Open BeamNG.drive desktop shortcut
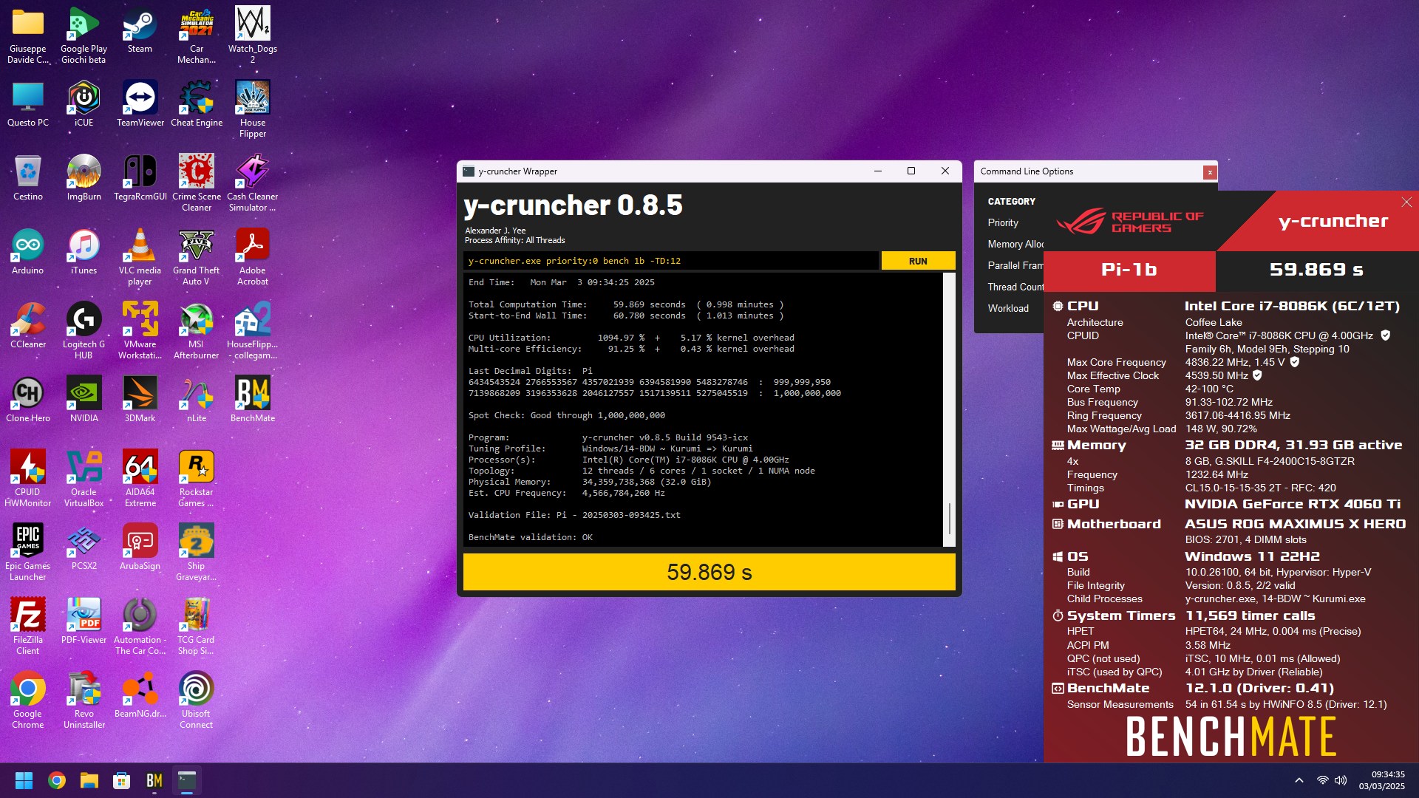 [140, 695]
